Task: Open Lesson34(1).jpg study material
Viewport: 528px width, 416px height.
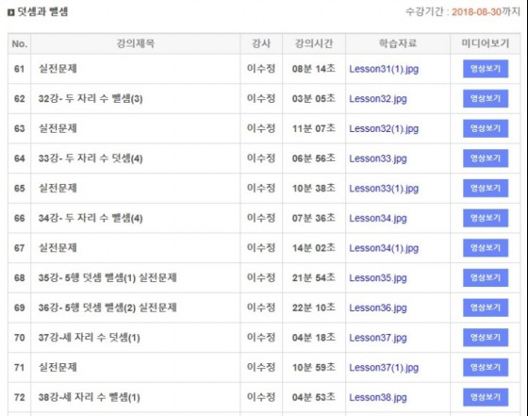Action: (384, 248)
